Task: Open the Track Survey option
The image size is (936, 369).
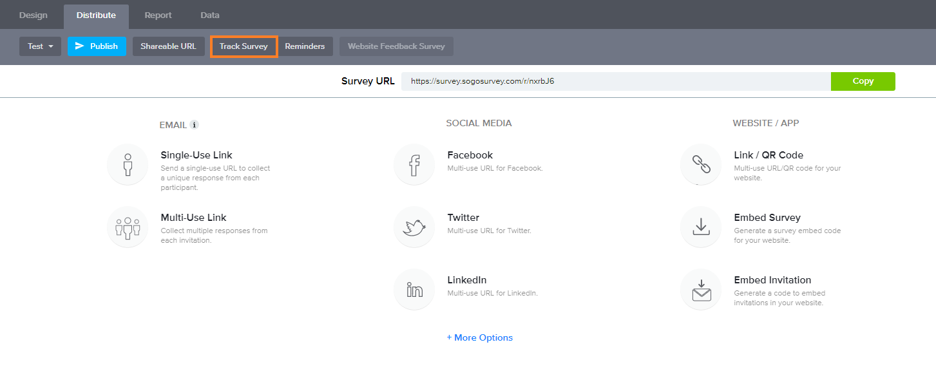Action: tap(244, 46)
